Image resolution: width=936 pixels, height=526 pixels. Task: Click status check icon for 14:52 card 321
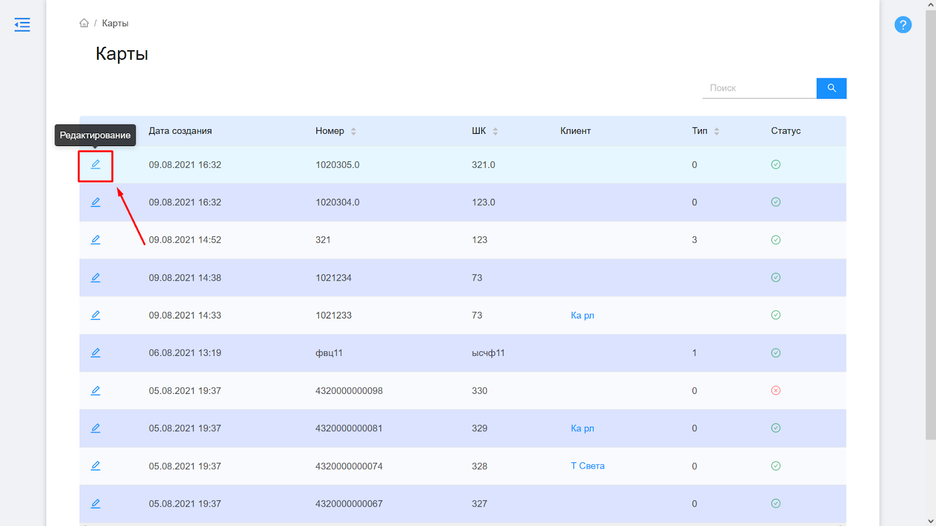(776, 240)
